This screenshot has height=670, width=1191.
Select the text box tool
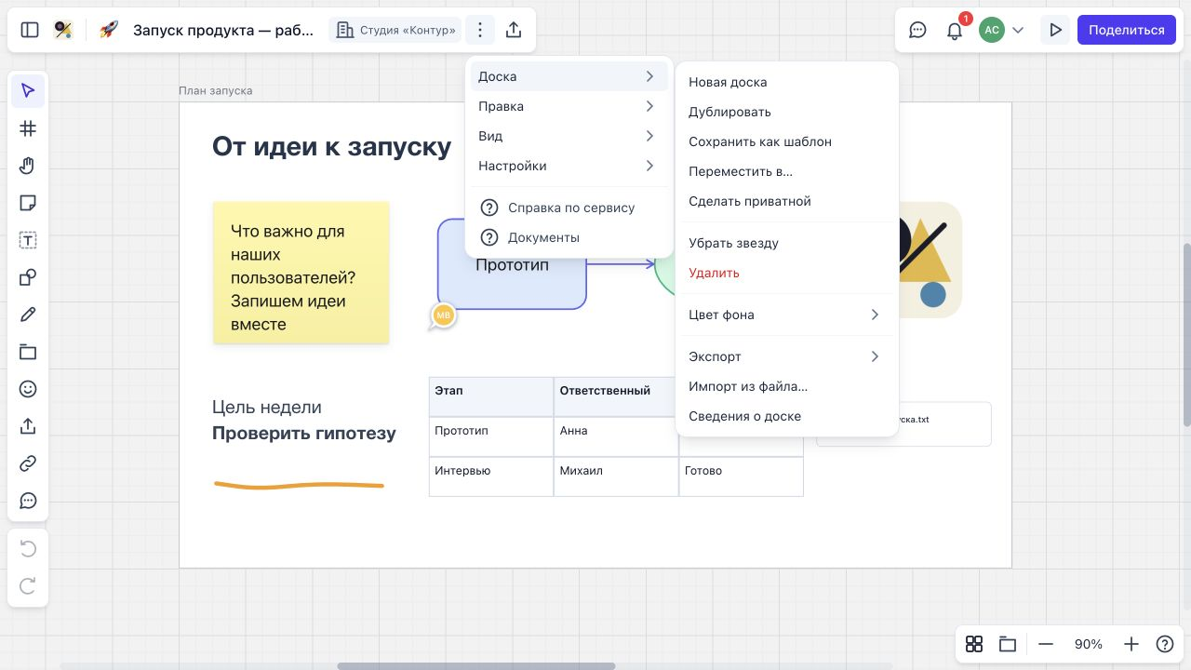click(x=28, y=240)
